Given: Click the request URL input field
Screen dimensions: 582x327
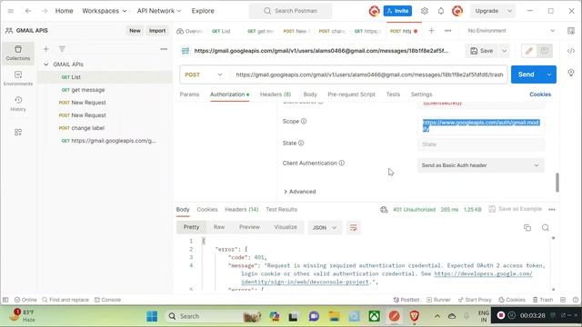Looking at the screenshot, I should point(369,74).
